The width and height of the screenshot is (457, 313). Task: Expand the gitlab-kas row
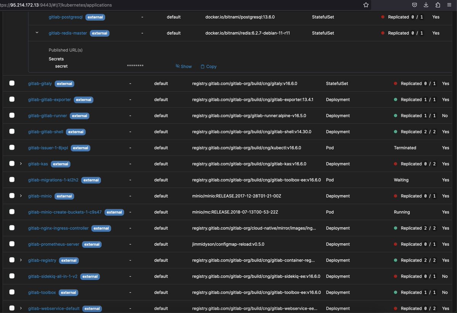click(x=21, y=164)
